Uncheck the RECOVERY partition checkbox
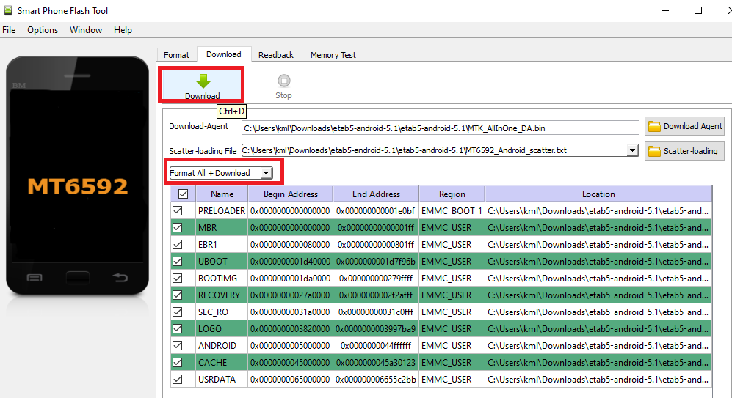Screen dimensions: 732x398 point(178,295)
